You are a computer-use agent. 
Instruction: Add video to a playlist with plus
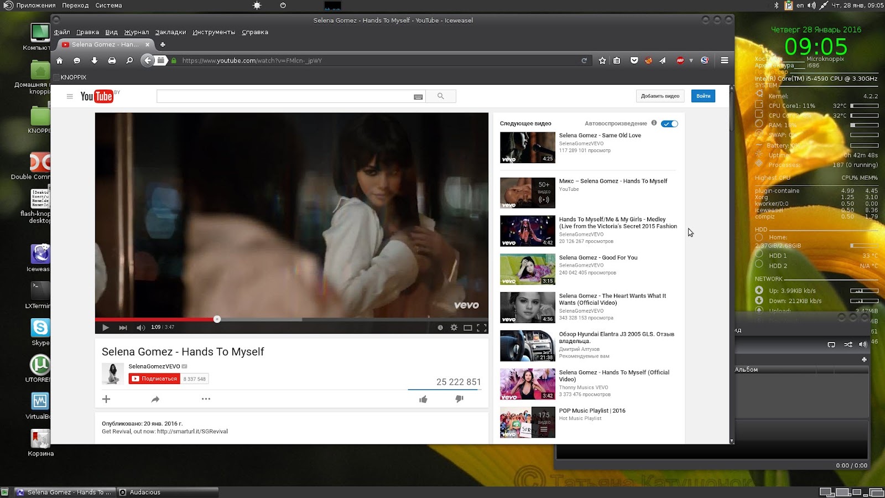[106, 399]
